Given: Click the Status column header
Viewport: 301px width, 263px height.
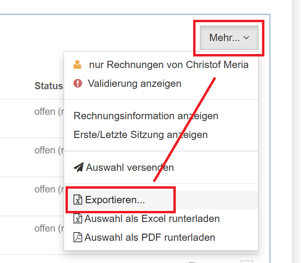Looking at the screenshot, I should [49, 86].
